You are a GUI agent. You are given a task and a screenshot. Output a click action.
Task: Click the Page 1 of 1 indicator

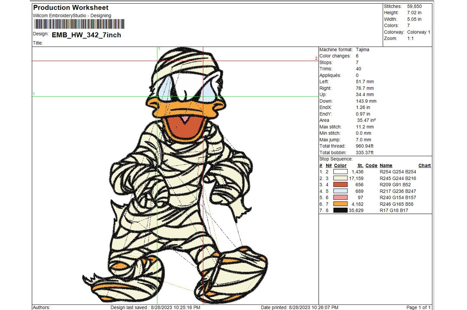point(418,308)
